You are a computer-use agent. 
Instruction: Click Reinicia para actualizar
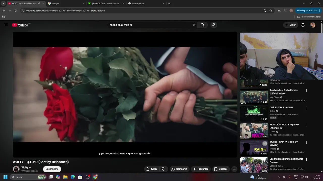(x=307, y=11)
